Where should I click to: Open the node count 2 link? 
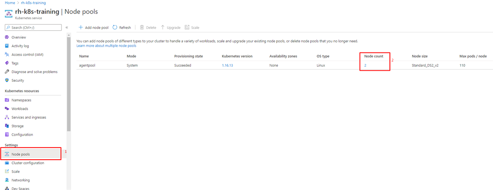tap(365, 65)
